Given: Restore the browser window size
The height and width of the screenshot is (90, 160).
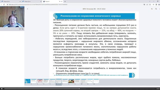Looking at the screenshot, I should 158,1.
